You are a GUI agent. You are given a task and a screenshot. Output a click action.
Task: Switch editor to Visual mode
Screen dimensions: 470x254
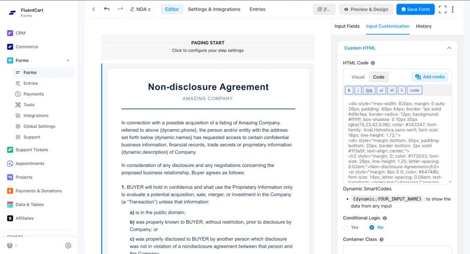pyautogui.click(x=358, y=77)
